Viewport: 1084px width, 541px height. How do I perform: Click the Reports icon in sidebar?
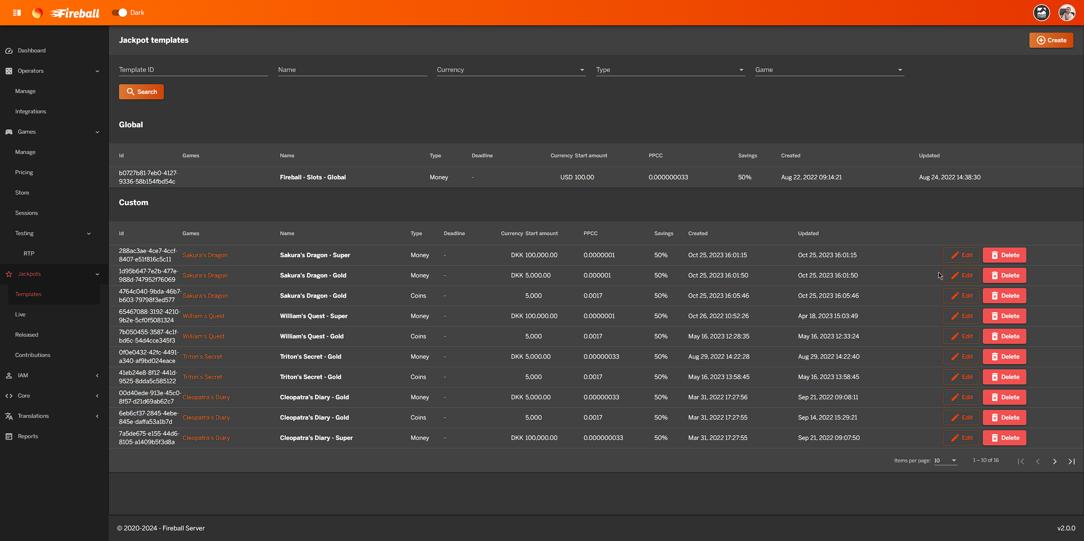9,437
